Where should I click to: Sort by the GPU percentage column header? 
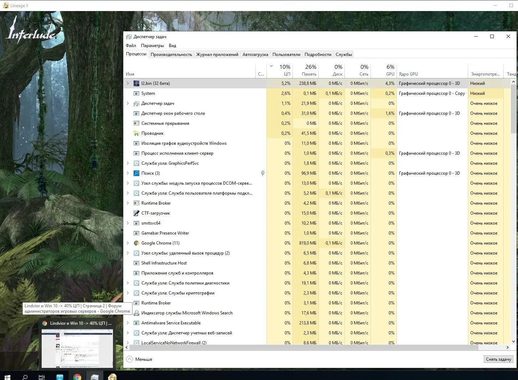384,71
